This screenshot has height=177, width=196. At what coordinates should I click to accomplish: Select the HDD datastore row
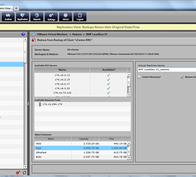point(81,144)
